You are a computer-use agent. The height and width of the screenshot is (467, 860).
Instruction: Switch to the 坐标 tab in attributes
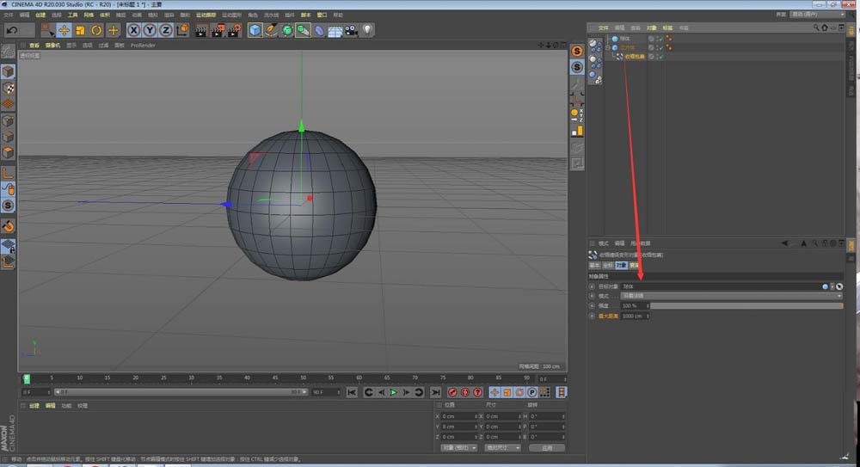[x=606, y=266]
